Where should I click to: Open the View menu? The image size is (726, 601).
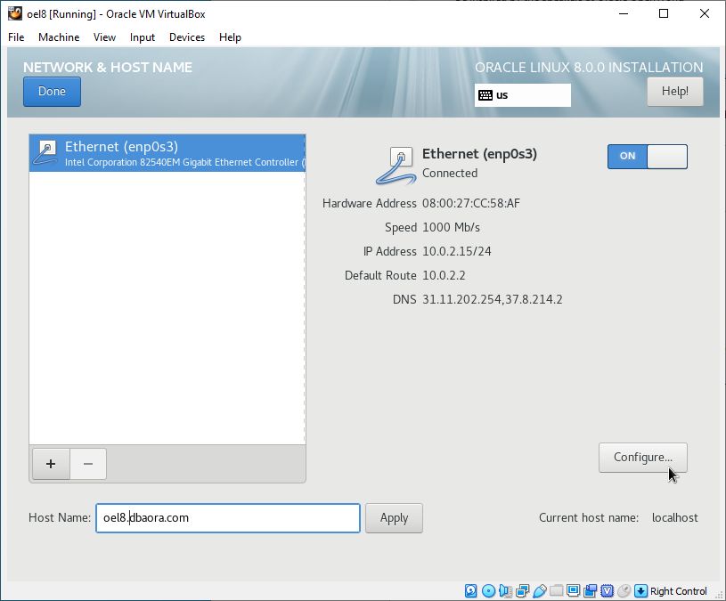coord(104,37)
